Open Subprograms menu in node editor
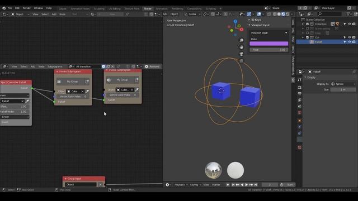358x201 pixels. (55, 66)
